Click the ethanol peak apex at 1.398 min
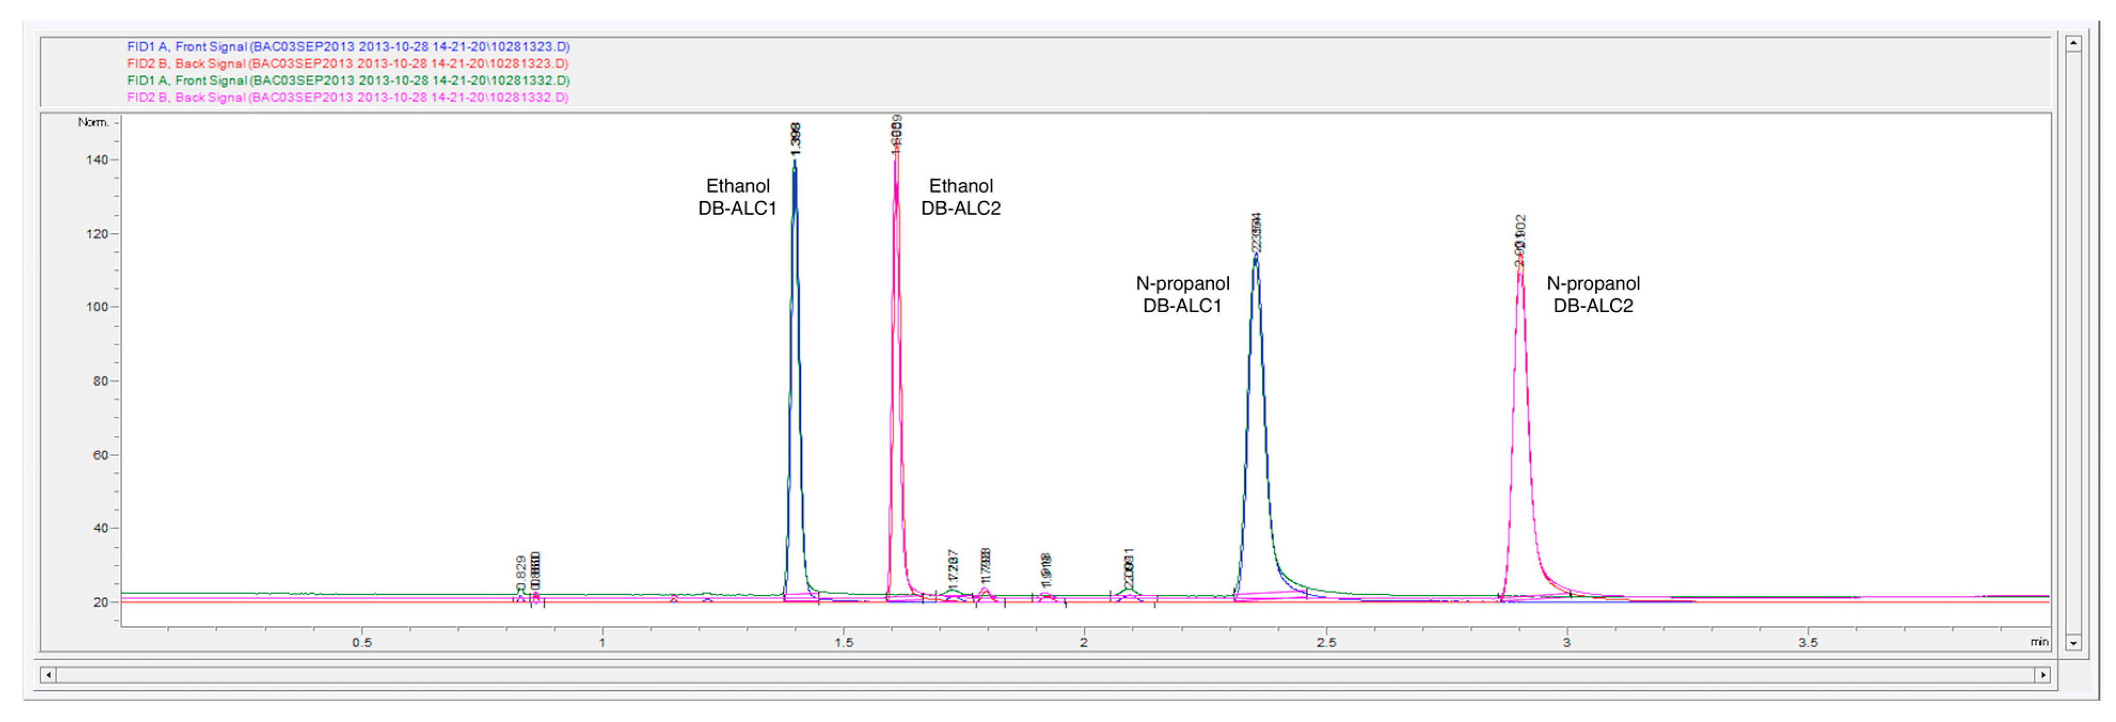The width and height of the screenshot is (2116, 722). pos(794,162)
